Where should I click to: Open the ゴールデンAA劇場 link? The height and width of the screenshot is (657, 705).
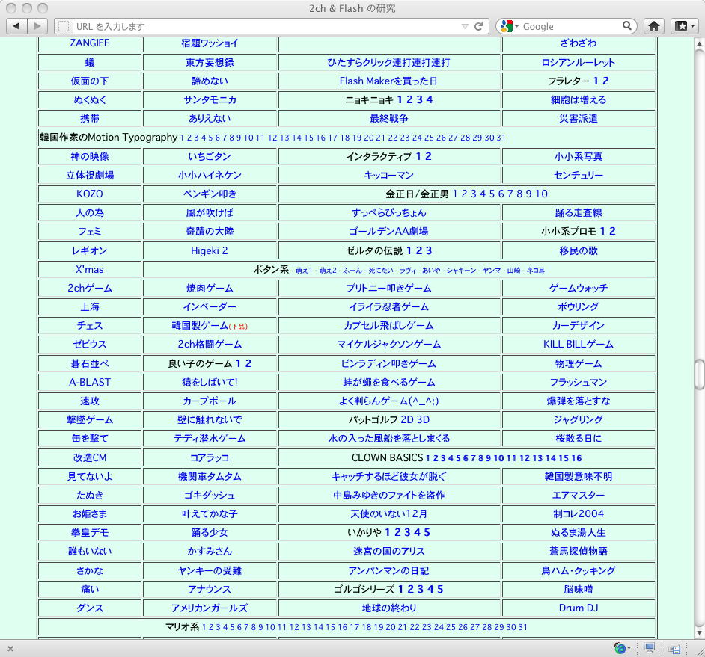click(x=388, y=232)
